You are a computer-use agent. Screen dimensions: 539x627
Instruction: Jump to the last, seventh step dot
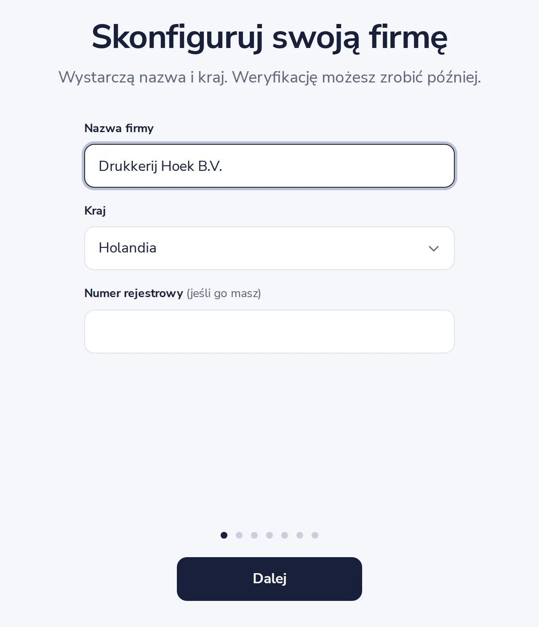(x=315, y=535)
